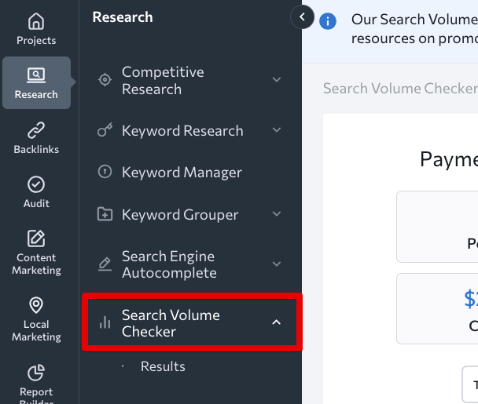
Task: Collapse the Research sidebar panel arrow
Action: tap(302, 16)
